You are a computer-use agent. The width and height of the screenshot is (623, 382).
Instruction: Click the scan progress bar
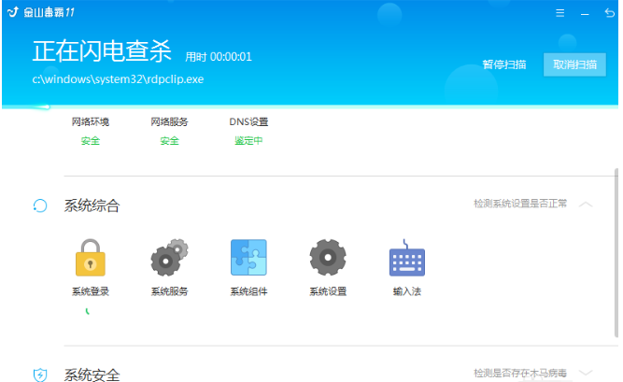point(310,106)
